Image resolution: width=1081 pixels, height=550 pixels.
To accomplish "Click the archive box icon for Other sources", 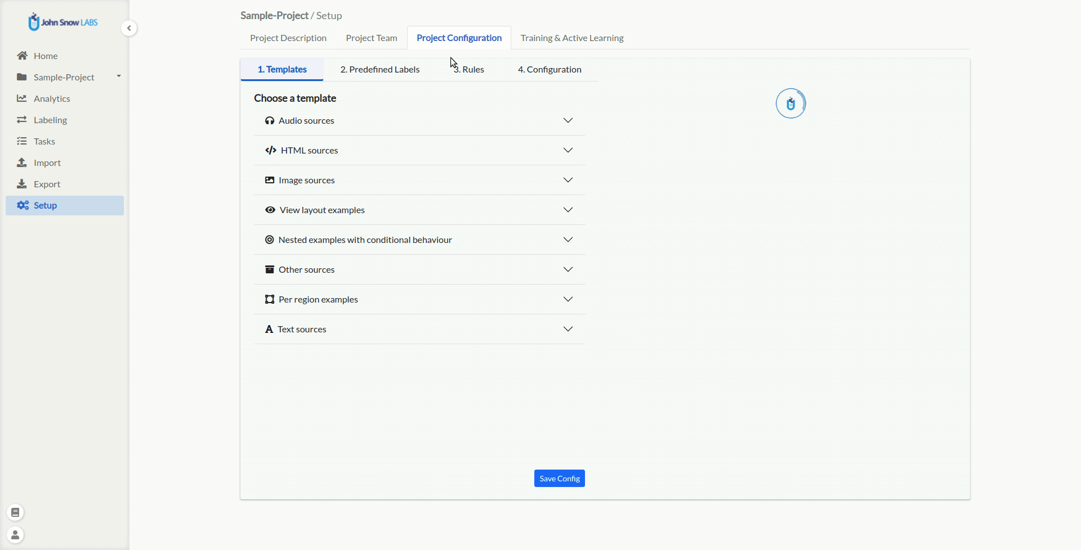I will click(270, 269).
